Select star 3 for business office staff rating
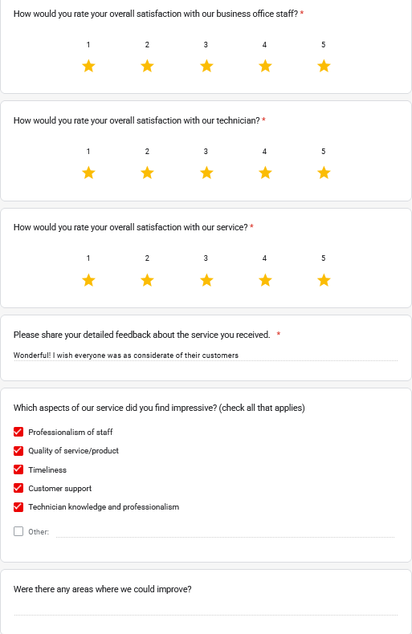Viewport: 412px width, 634px height. (206, 66)
